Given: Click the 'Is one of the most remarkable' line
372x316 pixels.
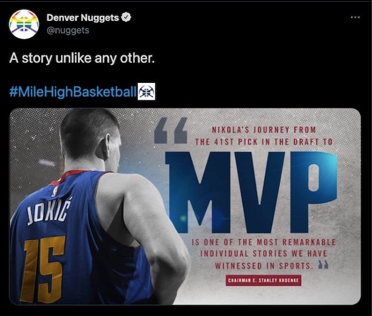Looking at the screenshot, I should click(263, 242).
